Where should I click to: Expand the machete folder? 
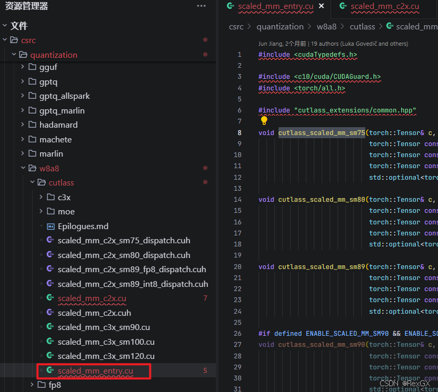pos(23,139)
